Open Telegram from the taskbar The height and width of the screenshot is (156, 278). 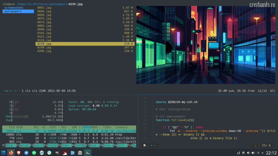pos(26,152)
